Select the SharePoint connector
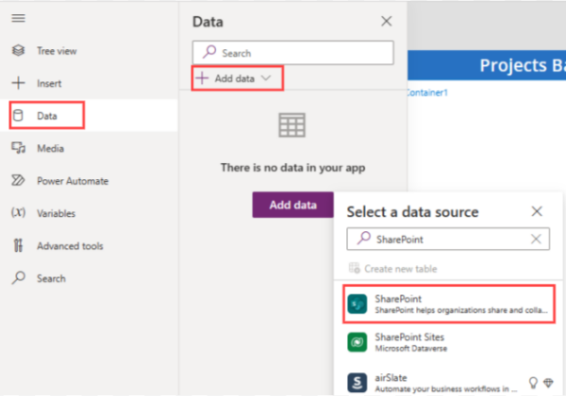Viewport: 566px width, 396px height. point(449,304)
